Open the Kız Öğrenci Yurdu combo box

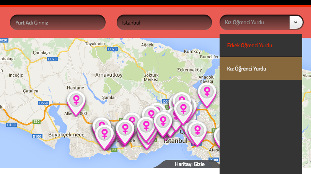click(261, 22)
